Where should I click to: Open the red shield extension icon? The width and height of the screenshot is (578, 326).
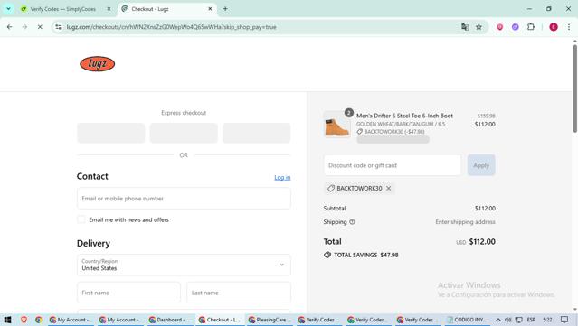[x=500, y=27]
